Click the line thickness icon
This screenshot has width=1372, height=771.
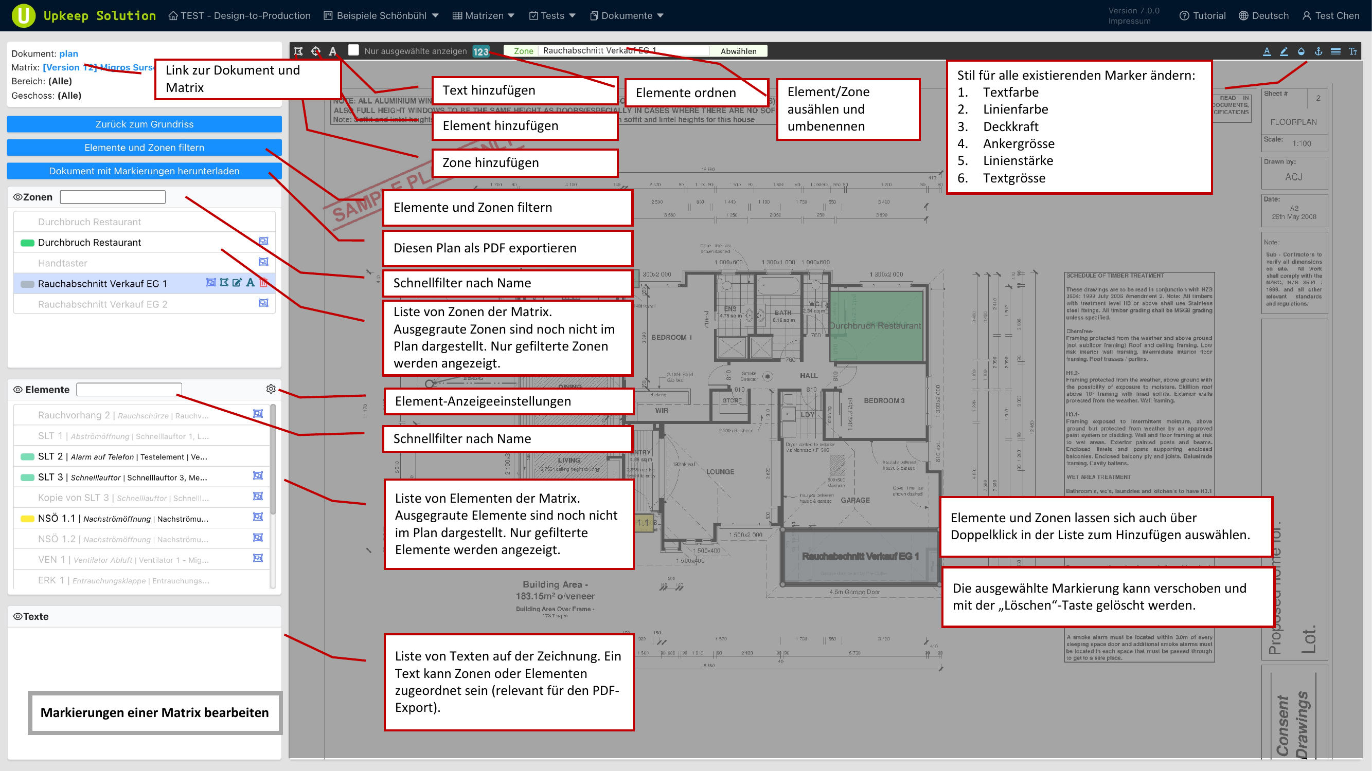coord(1335,51)
